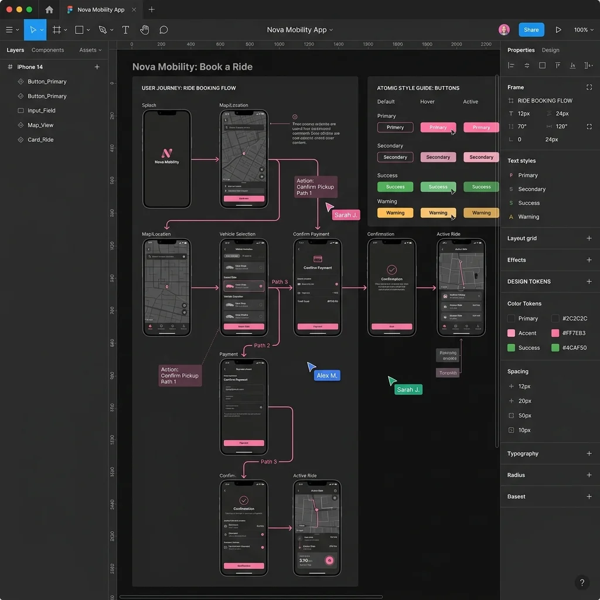
Task: Click the Warning text style
Action: click(528, 217)
